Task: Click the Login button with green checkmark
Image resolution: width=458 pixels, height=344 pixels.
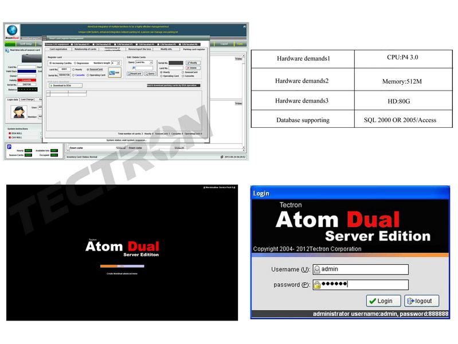Action: click(x=384, y=301)
